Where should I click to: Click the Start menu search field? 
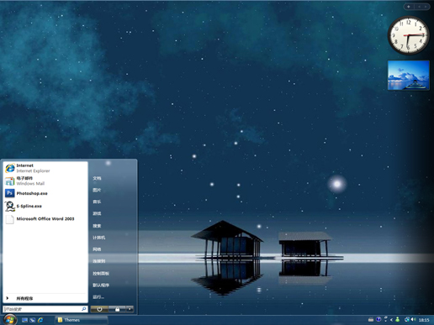coord(45,309)
